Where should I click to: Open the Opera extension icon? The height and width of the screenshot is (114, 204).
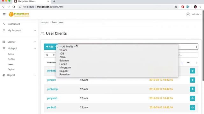tap(183, 7)
